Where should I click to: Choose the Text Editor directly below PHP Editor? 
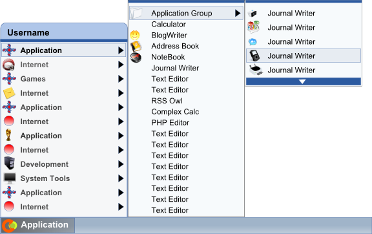(x=170, y=134)
